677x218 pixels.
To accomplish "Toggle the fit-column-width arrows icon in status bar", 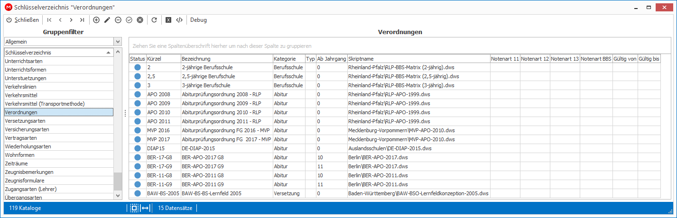I will coord(146,208).
